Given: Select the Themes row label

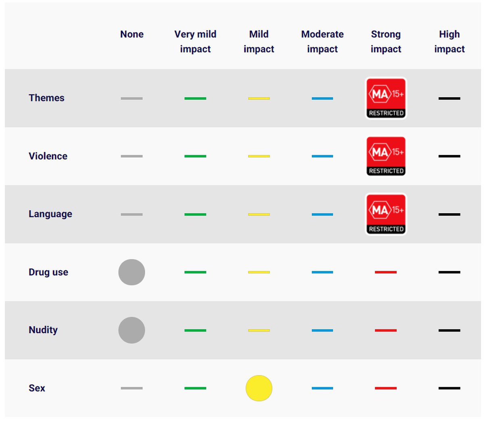Looking at the screenshot, I should (x=46, y=98).
